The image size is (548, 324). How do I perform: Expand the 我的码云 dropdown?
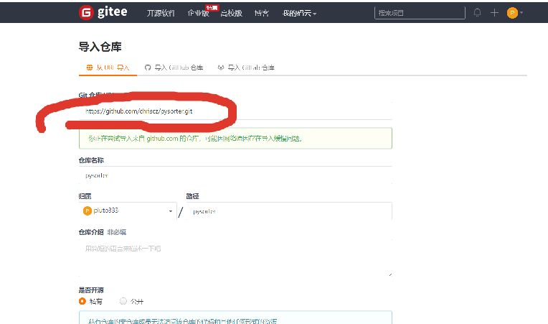click(x=299, y=13)
